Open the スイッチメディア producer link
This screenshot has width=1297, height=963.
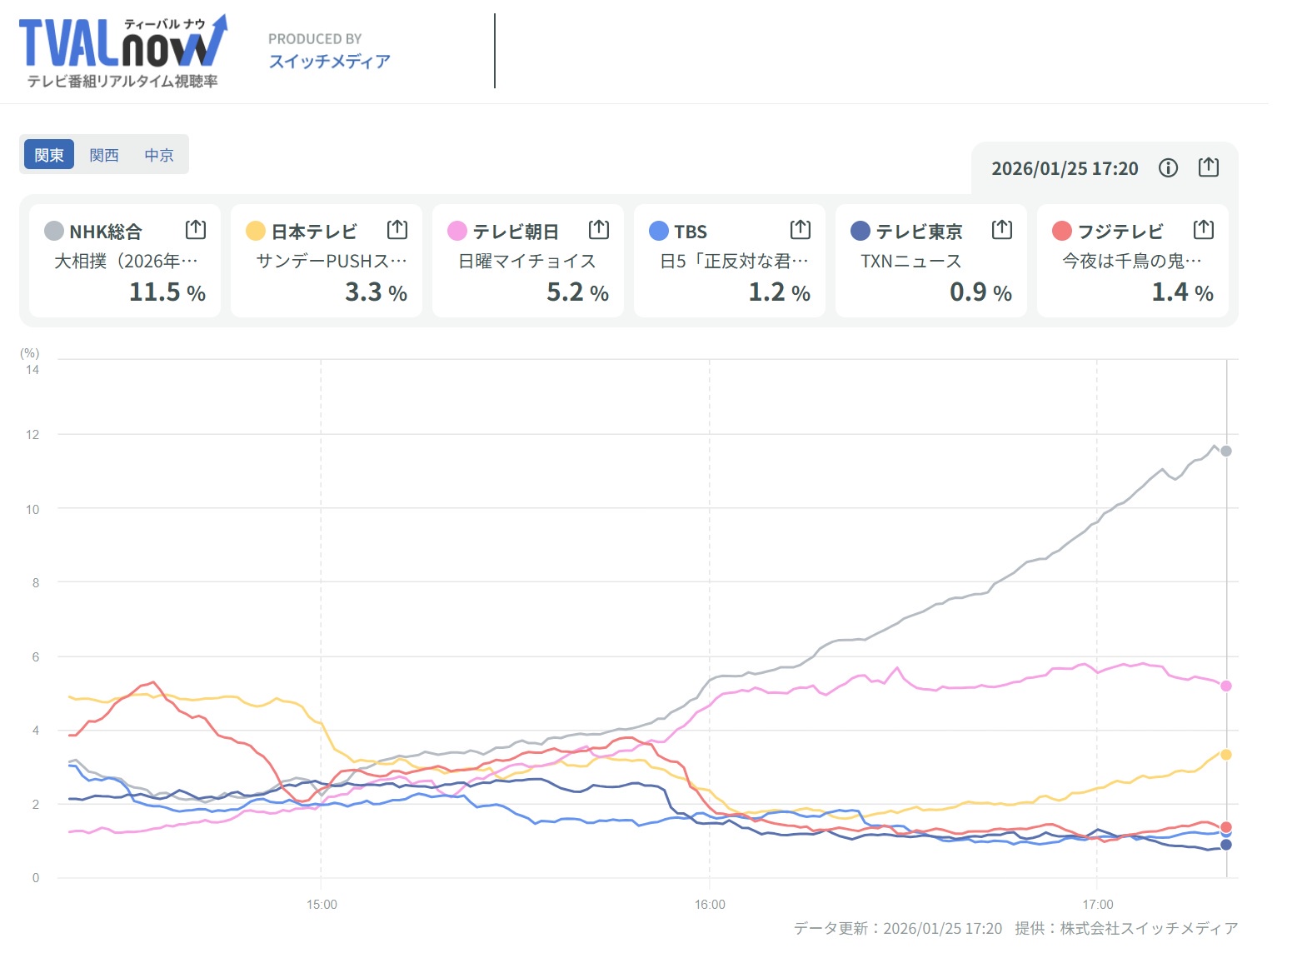(x=329, y=62)
